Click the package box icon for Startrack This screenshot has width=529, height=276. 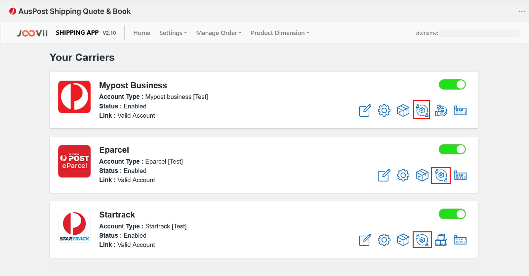(403, 240)
